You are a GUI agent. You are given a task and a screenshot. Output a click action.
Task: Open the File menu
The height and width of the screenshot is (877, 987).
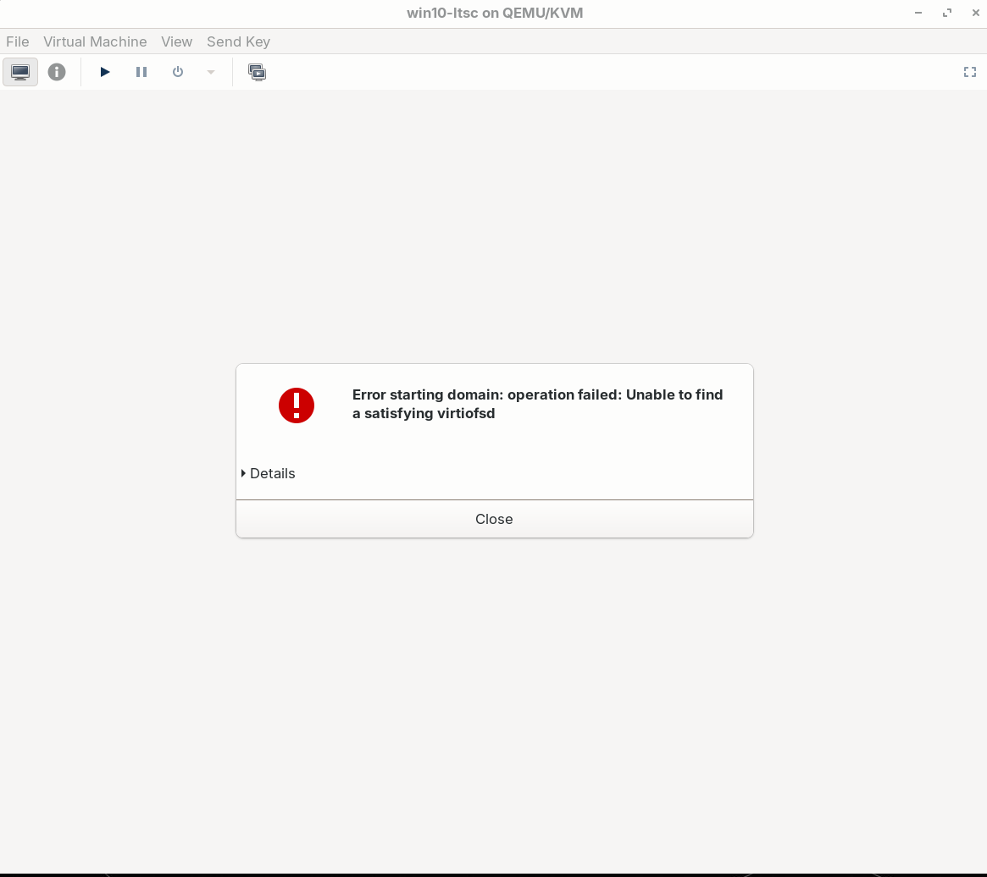(17, 41)
